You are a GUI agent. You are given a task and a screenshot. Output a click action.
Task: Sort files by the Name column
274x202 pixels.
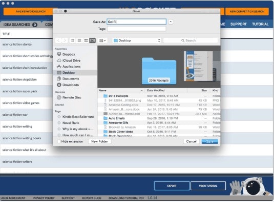tap(120, 90)
